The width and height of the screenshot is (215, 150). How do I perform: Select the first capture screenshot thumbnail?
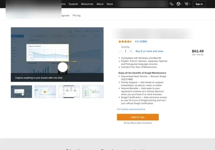tap(21, 92)
